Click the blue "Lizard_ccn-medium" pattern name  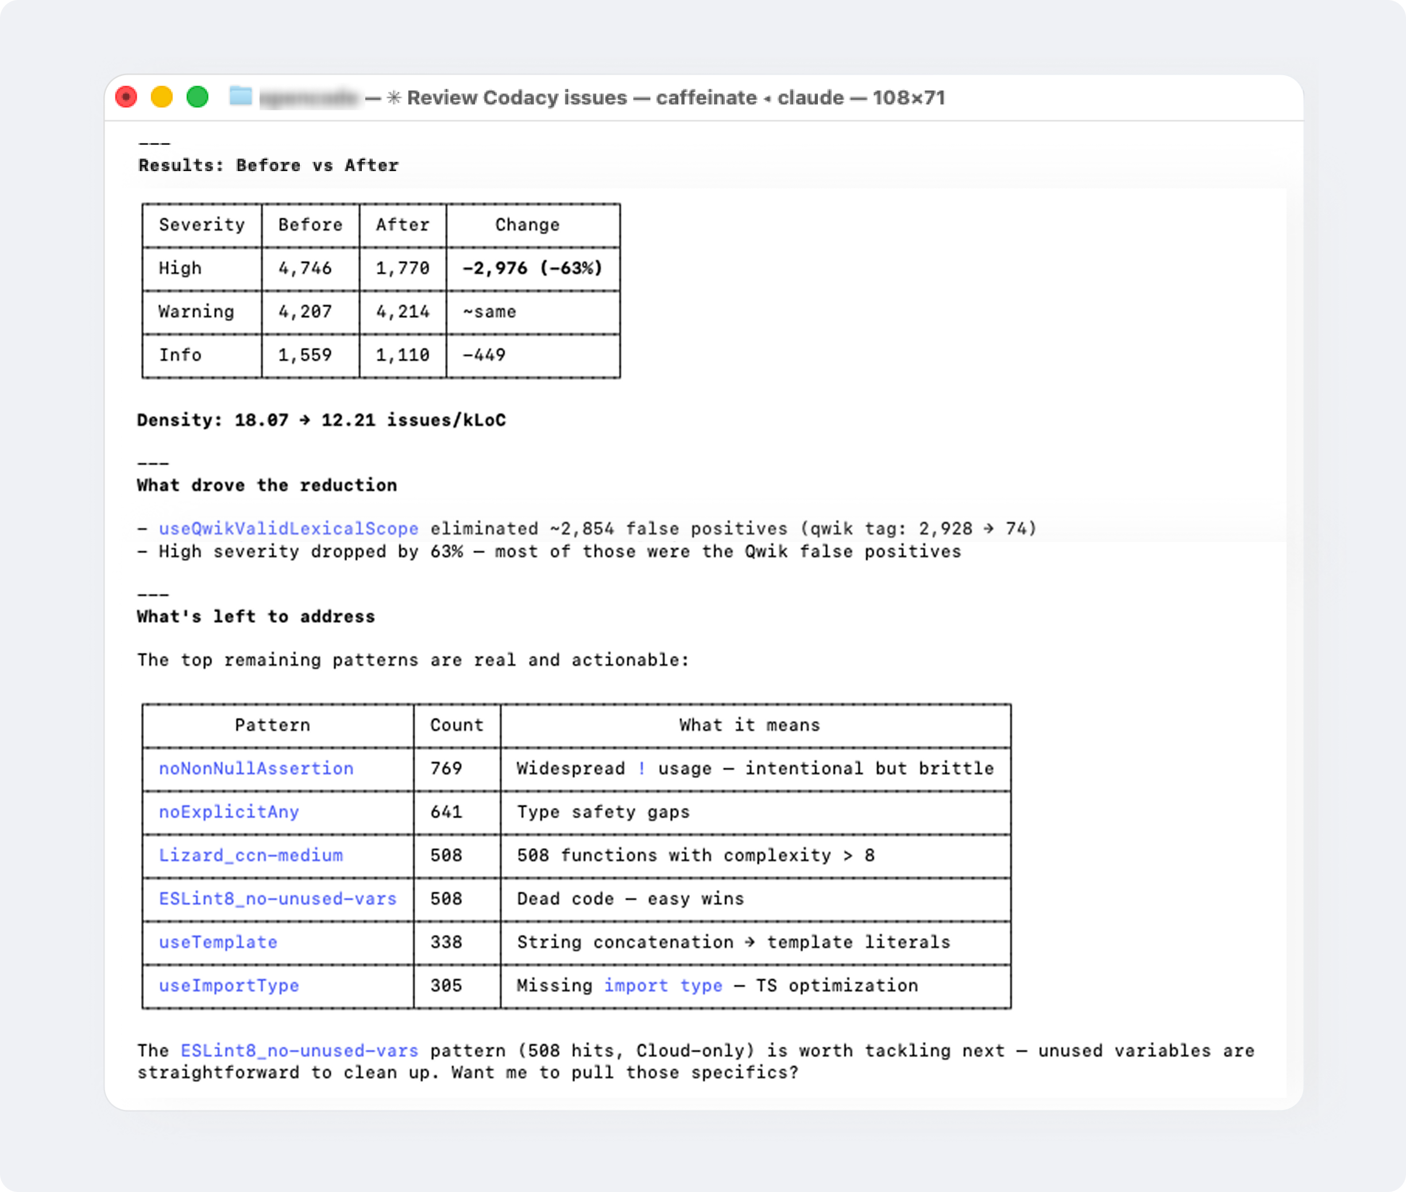[251, 855]
